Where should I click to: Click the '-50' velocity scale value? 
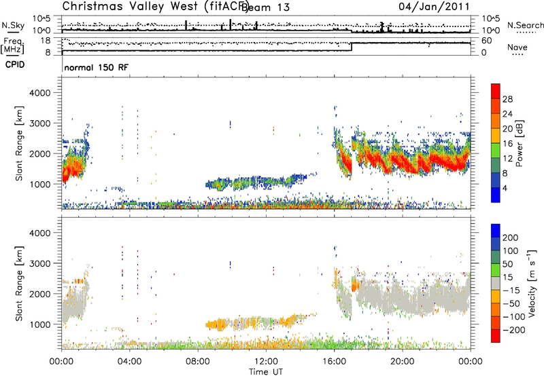[x=511, y=303]
